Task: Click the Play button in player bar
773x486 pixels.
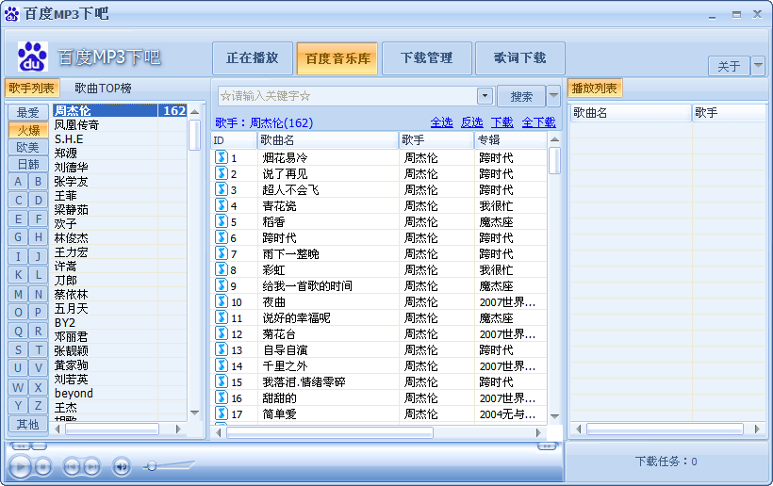Action: (19, 465)
